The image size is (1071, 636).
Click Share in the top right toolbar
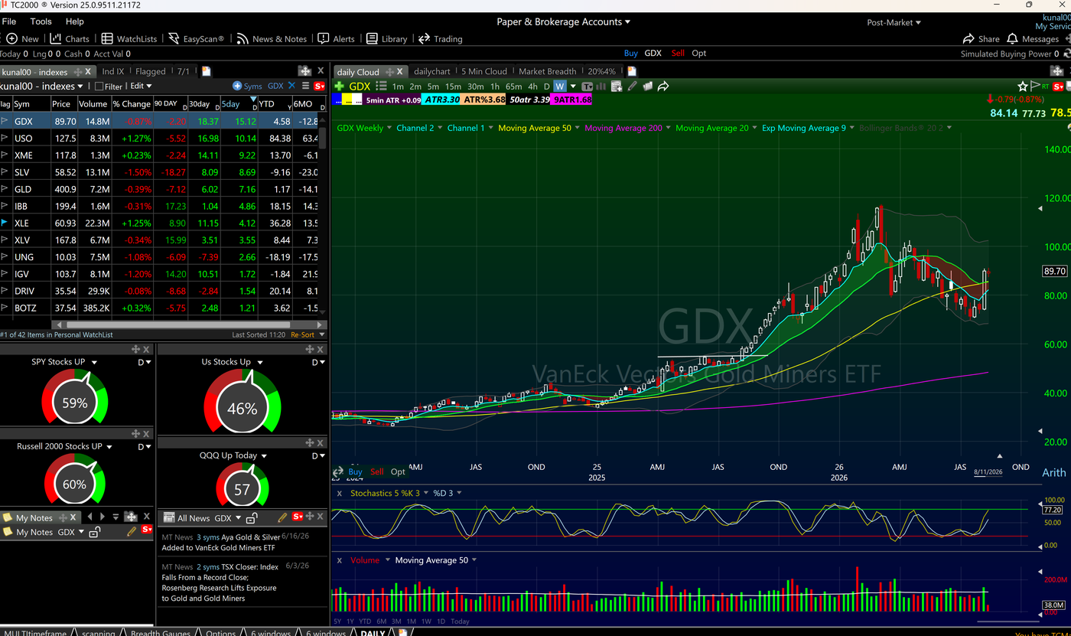[981, 39]
